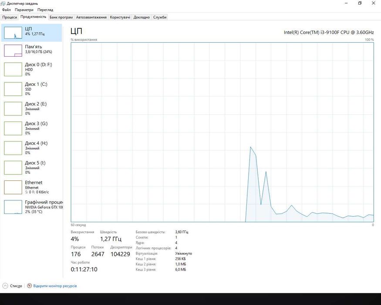381x305 pixels.
Task: Open the Перегляд menu
Action: 45,10
